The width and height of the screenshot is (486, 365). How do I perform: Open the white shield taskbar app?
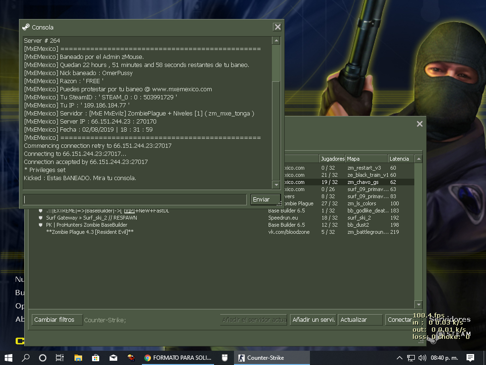[x=224, y=358]
